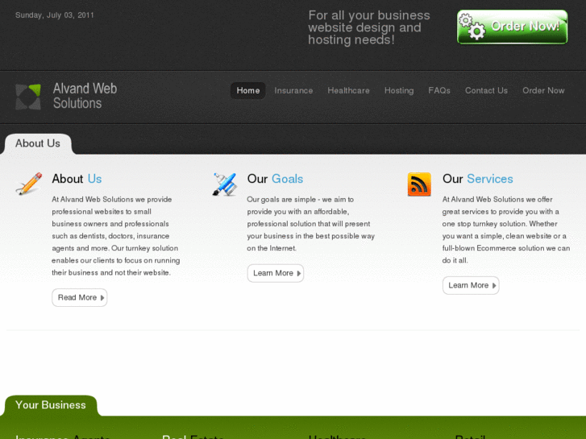Select Hosting in the navigation bar
The height and width of the screenshot is (439, 586).
click(399, 90)
